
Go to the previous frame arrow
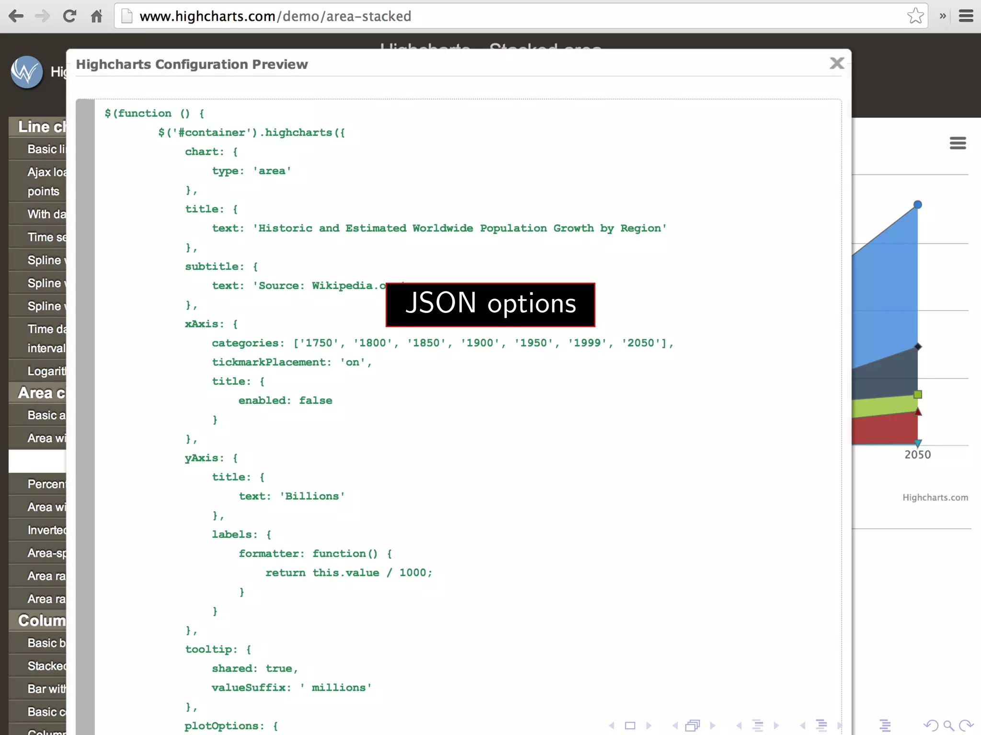click(675, 725)
